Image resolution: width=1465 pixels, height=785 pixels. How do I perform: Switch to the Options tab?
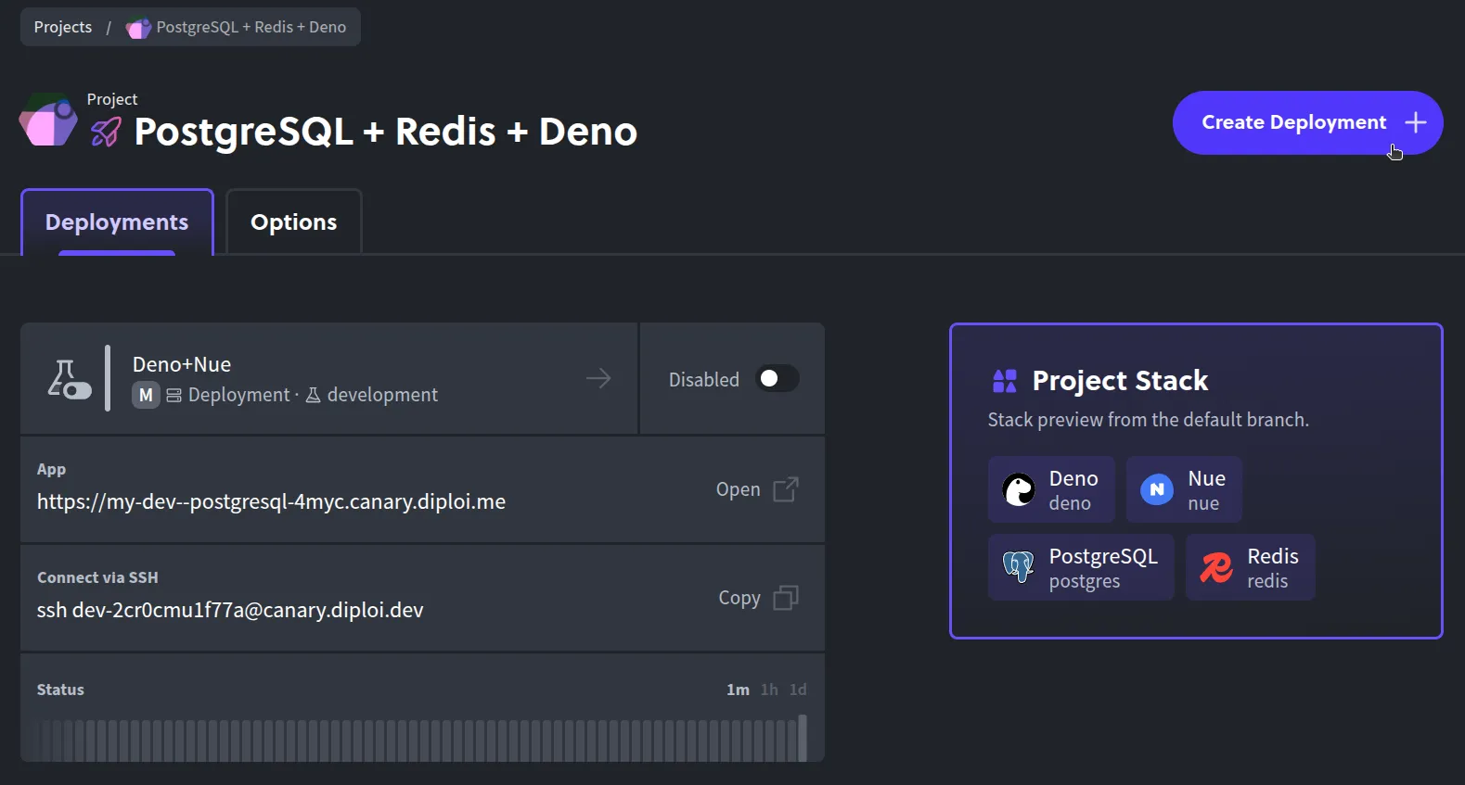(293, 222)
